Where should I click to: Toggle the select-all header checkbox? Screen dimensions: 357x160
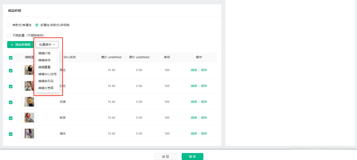(x=11, y=58)
